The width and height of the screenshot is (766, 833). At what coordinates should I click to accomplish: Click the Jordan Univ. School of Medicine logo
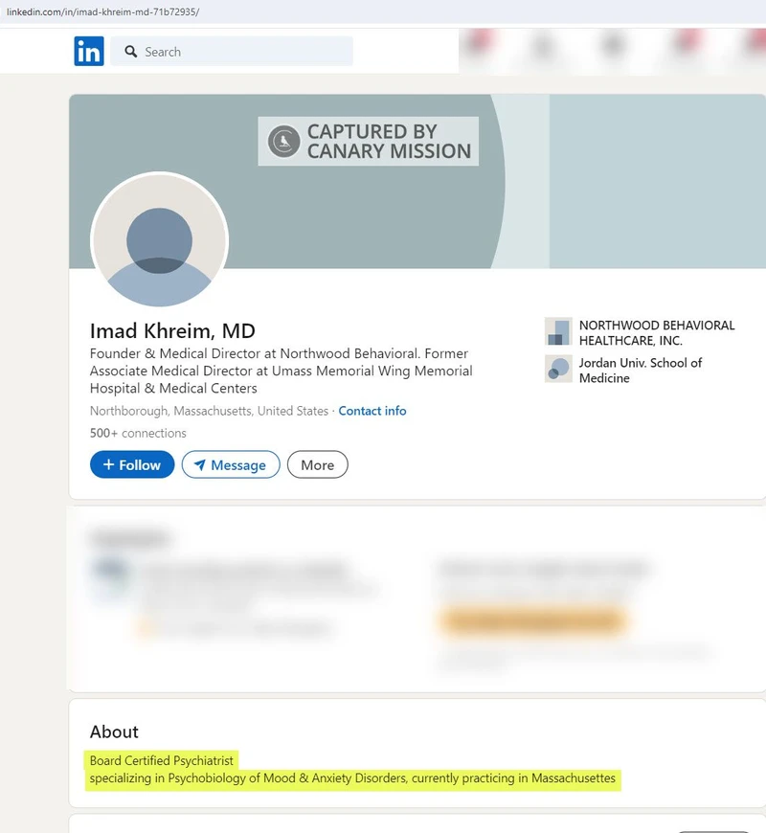[x=558, y=369]
